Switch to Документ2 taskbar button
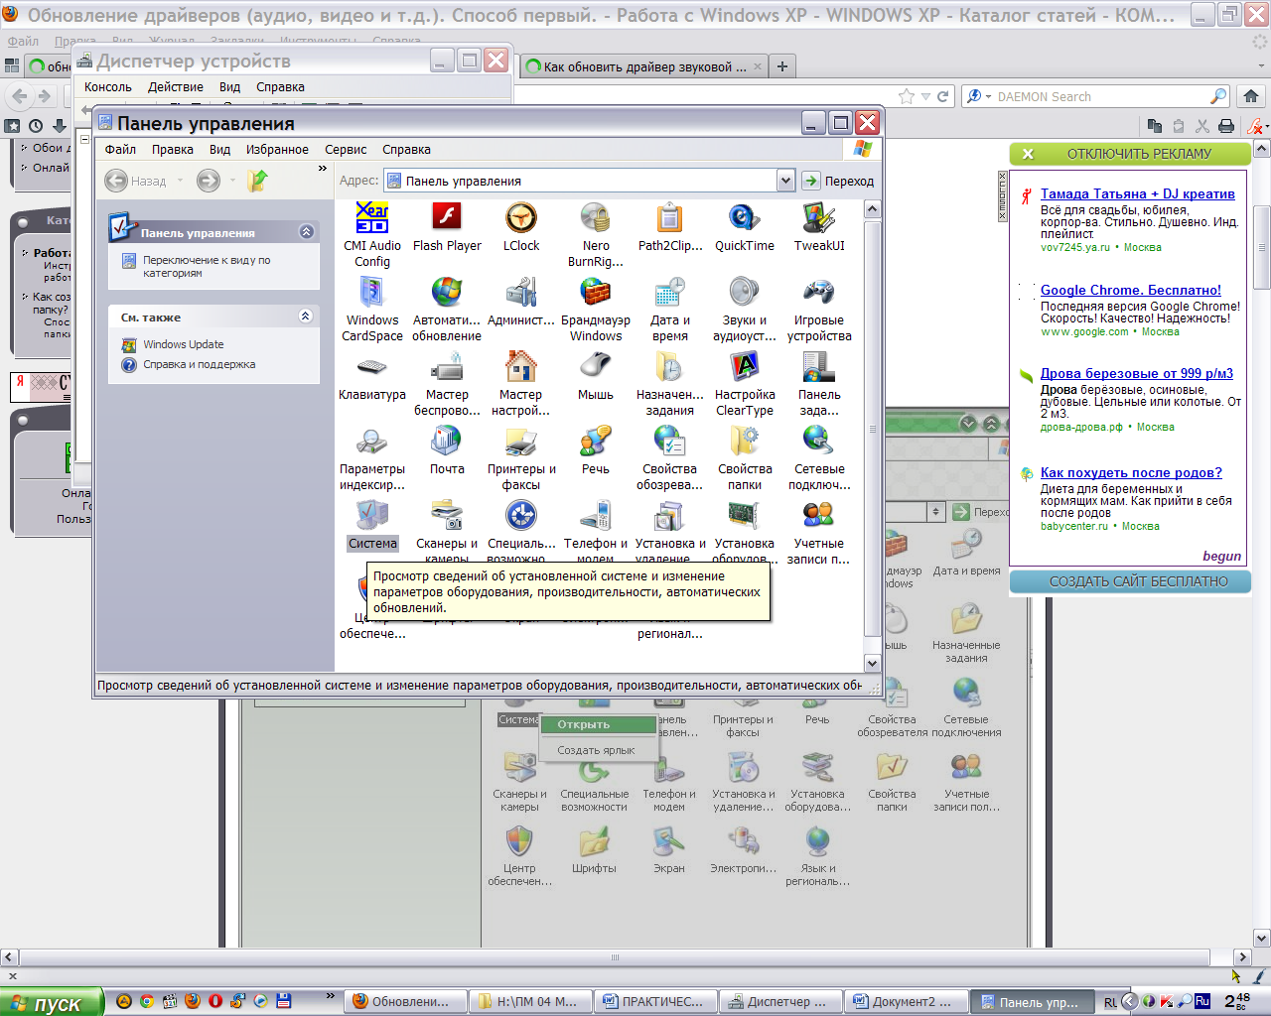Screen dimensions: 1271x1016 point(904,1002)
